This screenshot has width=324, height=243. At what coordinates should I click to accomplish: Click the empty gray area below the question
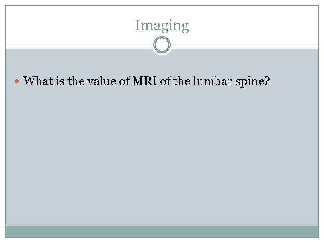162,157
